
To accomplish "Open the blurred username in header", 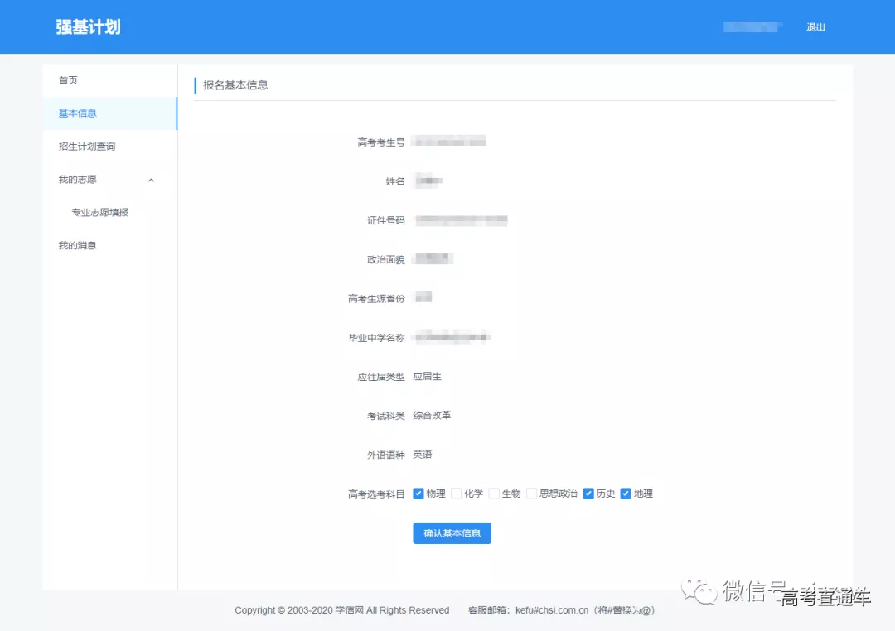I will click(x=752, y=27).
